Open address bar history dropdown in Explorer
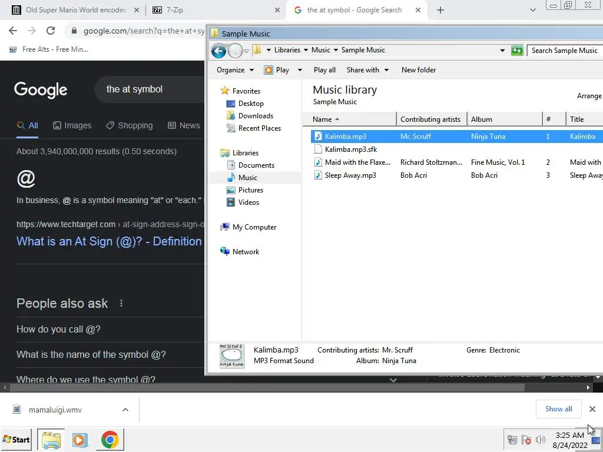Viewport: 603px width, 452px height. (502, 51)
